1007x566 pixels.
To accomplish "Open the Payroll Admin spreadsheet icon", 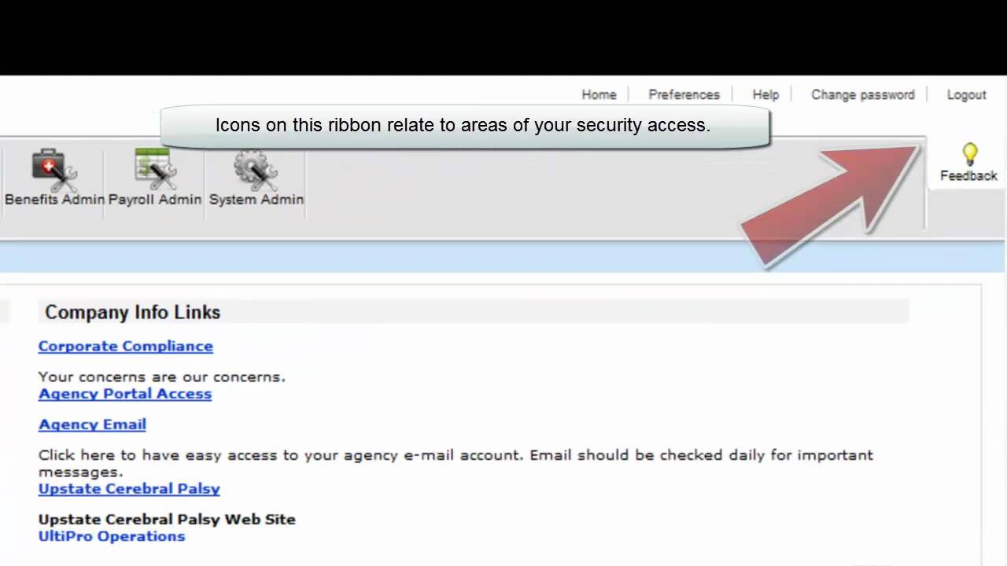I will point(155,169).
